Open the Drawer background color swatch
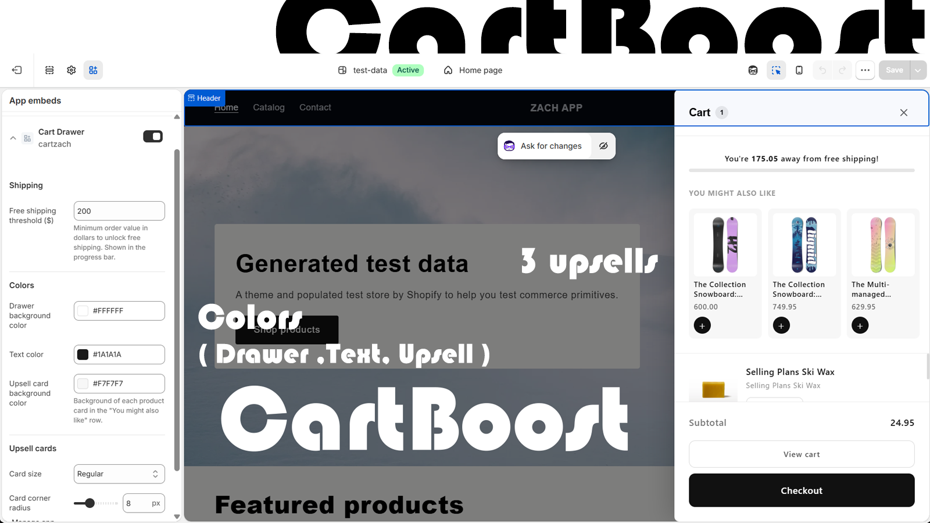Image resolution: width=930 pixels, height=523 pixels. coord(83,311)
